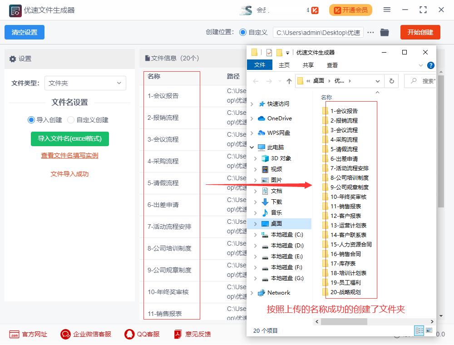Open the 文件 menu in Explorer

pos(259,65)
